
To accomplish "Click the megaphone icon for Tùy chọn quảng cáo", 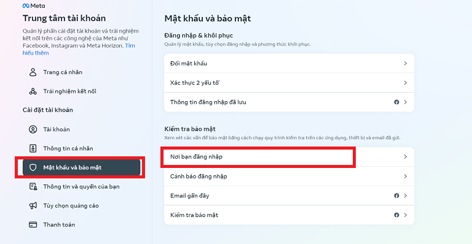I will tap(33, 205).
